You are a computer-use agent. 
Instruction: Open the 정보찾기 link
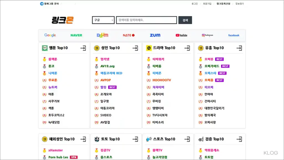tap(239, 4)
